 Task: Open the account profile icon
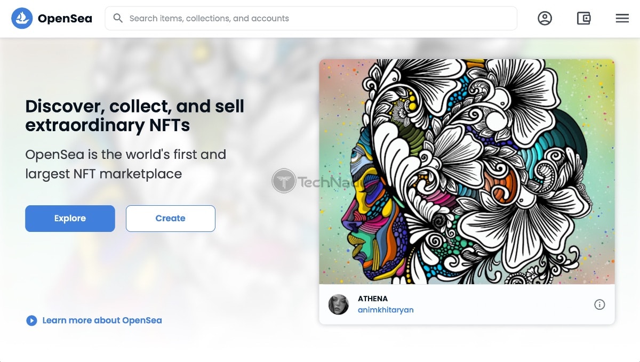click(545, 19)
